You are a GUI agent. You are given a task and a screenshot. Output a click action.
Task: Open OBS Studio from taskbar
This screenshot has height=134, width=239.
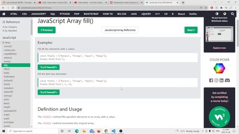121,131
